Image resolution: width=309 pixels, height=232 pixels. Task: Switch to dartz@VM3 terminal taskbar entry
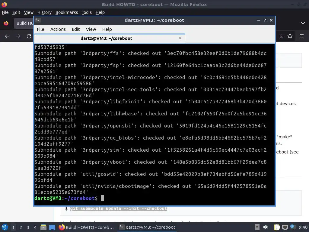click(x=147, y=227)
